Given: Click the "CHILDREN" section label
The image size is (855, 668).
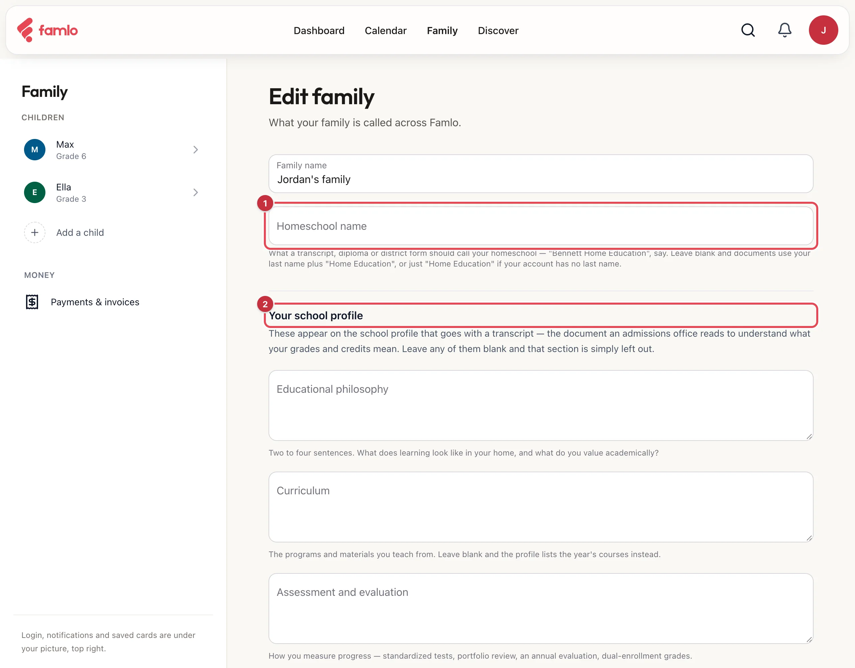Looking at the screenshot, I should [43, 118].
